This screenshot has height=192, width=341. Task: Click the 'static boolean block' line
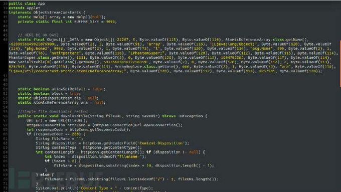point(49,94)
